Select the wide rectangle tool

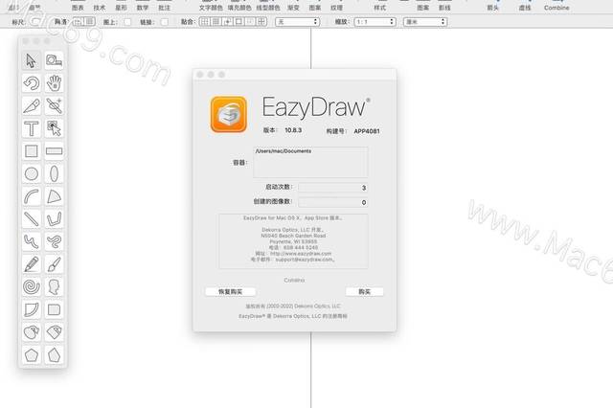pos(54,151)
